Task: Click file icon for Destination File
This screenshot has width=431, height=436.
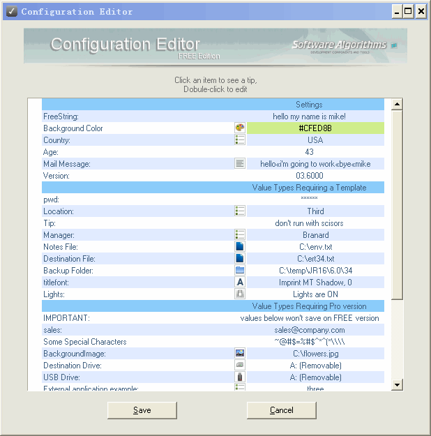Action: [240, 258]
